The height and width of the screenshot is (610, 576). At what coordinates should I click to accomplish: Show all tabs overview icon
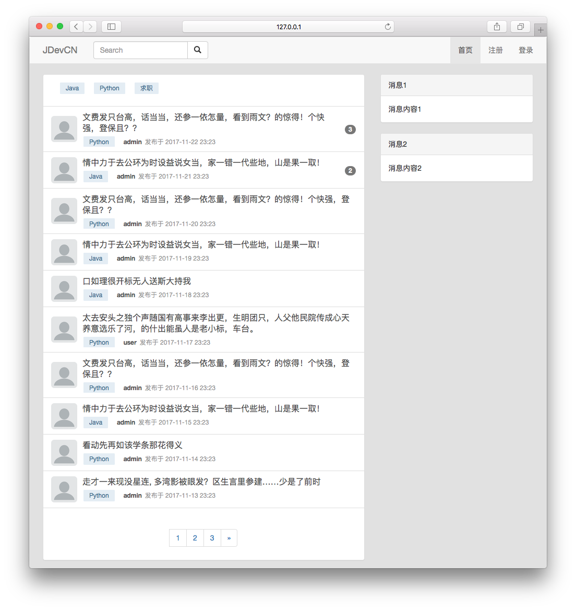[520, 27]
